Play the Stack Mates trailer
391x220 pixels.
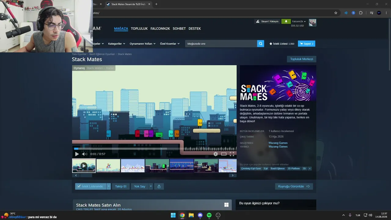(77, 154)
